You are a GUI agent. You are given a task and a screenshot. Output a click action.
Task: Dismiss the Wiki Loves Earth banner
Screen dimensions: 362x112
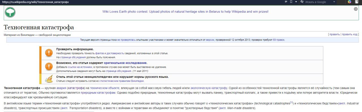[x=356, y=9]
